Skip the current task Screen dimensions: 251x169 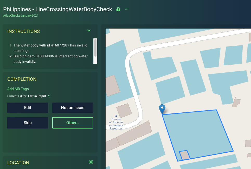28,123
